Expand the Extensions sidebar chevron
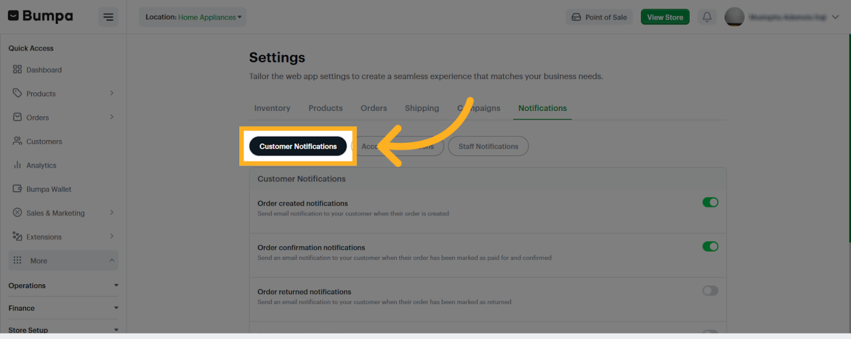Viewport: 851px width, 339px height. pos(112,236)
